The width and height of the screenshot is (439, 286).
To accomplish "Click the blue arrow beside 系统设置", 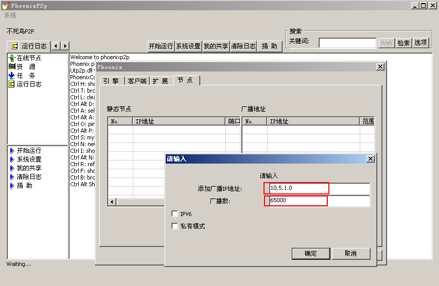I will pyautogui.click(x=12, y=159).
